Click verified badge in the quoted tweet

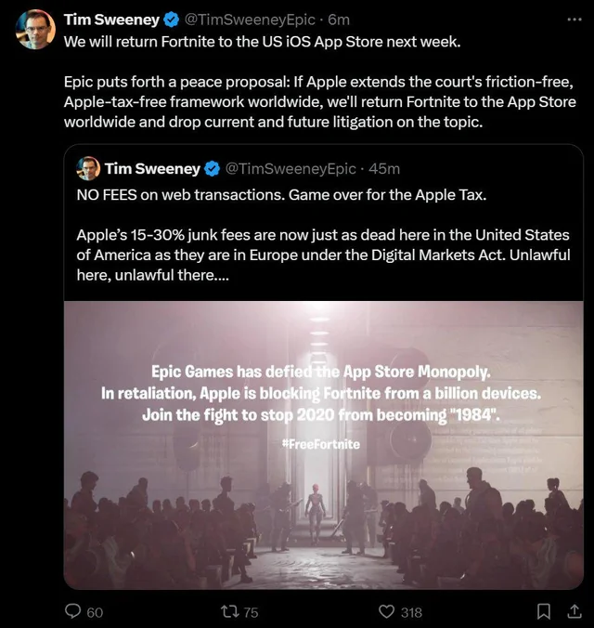pos(213,169)
